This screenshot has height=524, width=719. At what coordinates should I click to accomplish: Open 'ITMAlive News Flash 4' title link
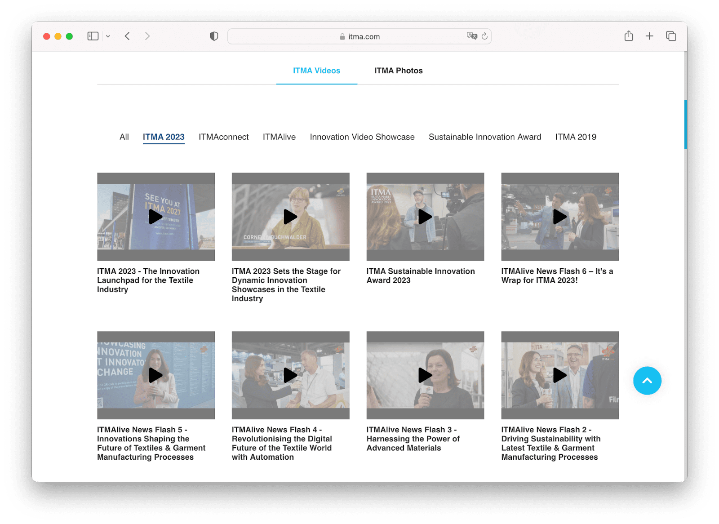(282, 444)
